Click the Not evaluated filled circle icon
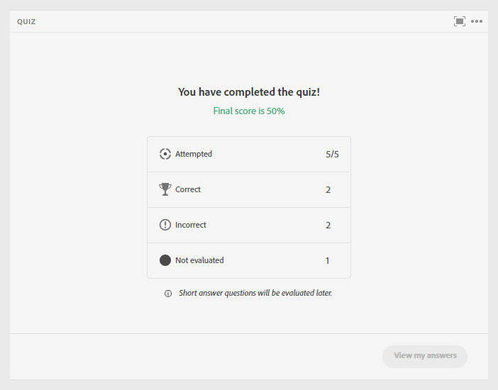This screenshot has width=498, height=390. (165, 260)
